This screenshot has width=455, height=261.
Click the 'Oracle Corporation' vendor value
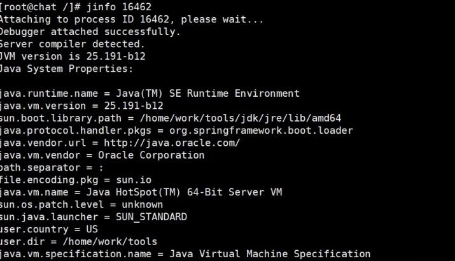(x=151, y=155)
